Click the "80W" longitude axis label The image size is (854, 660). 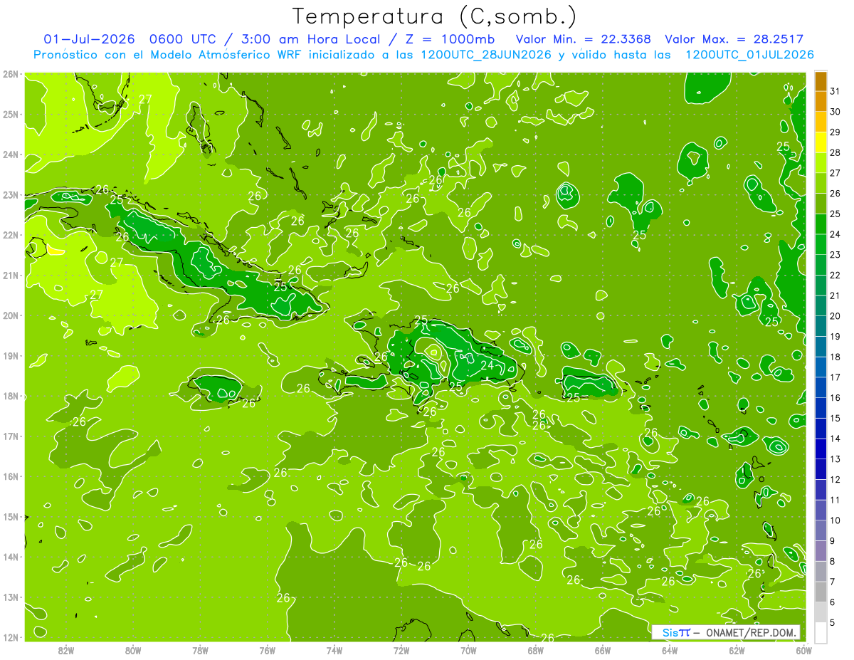[133, 650]
